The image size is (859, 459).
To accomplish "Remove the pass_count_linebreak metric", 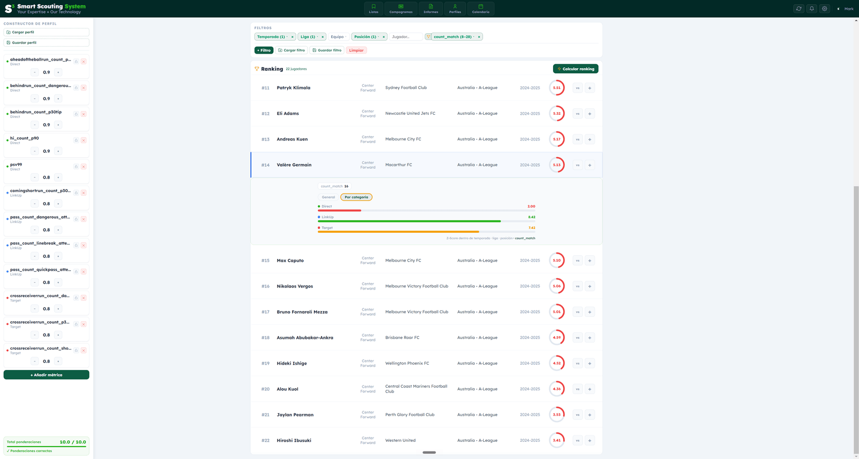I will (x=84, y=246).
